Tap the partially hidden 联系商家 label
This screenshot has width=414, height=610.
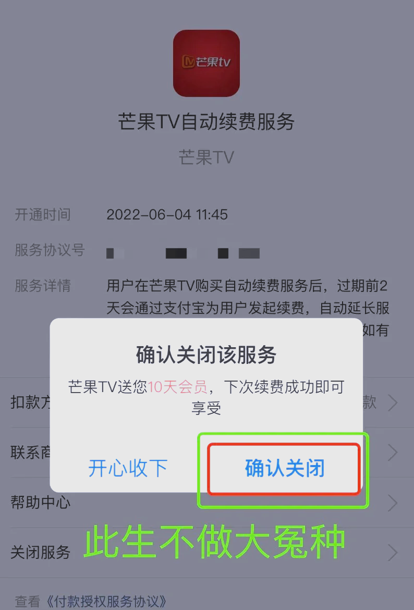pos(30,453)
